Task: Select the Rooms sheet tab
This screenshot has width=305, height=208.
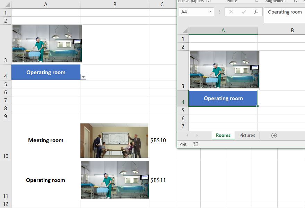Action: point(223,135)
